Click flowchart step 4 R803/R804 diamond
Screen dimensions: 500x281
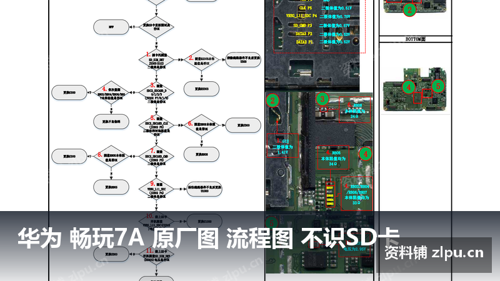111,92
